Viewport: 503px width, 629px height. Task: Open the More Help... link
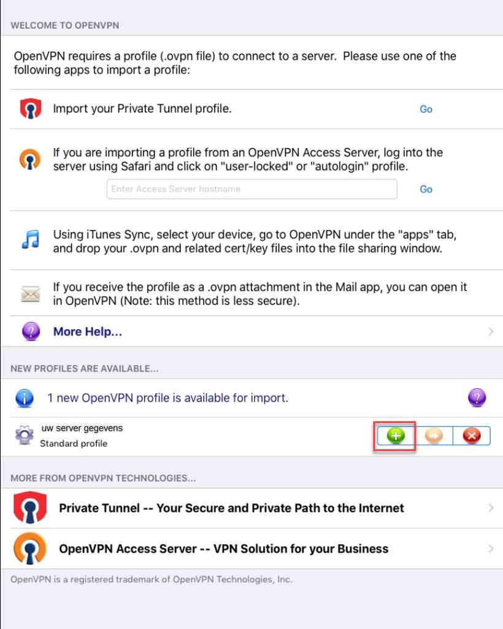[x=88, y=331]
